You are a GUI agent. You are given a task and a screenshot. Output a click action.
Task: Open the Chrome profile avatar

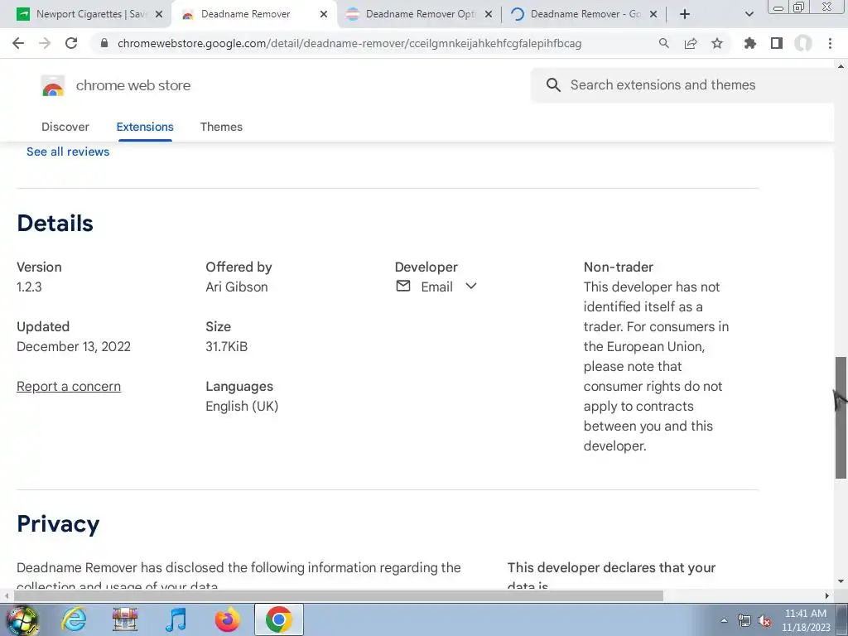803,43
